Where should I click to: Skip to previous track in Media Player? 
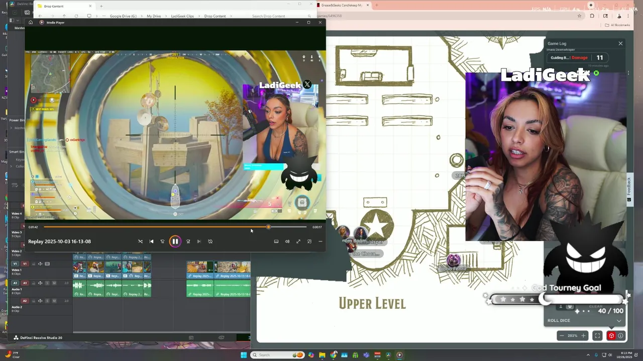tap(151, 241)
